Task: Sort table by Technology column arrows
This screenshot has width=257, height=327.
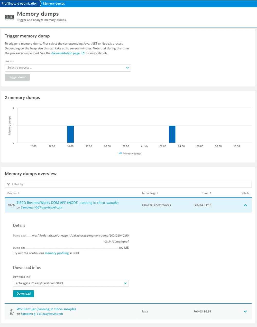Action: pos(158,193)
